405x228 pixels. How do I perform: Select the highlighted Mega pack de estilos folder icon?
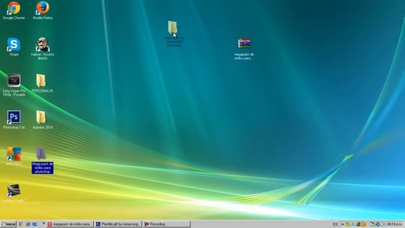(x=40, y=153)
